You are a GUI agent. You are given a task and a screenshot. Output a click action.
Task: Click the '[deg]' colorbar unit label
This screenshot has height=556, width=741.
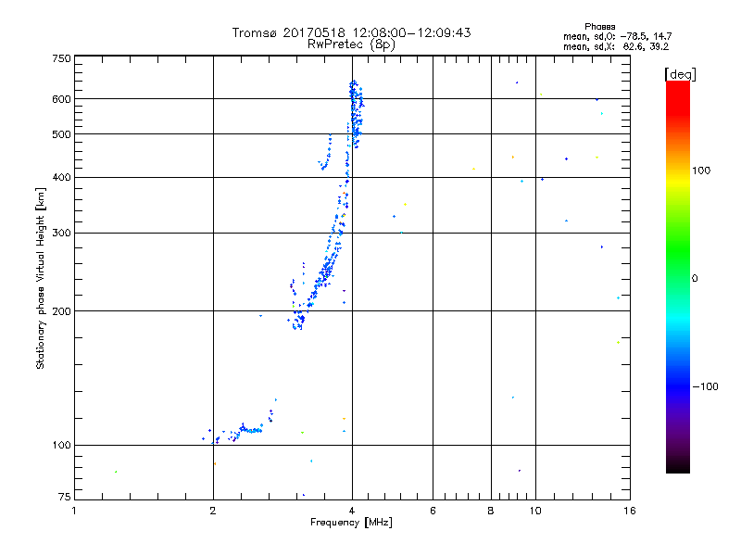680,74
